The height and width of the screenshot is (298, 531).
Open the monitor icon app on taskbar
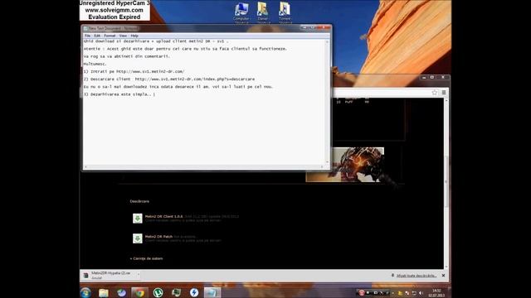point(176,292)
